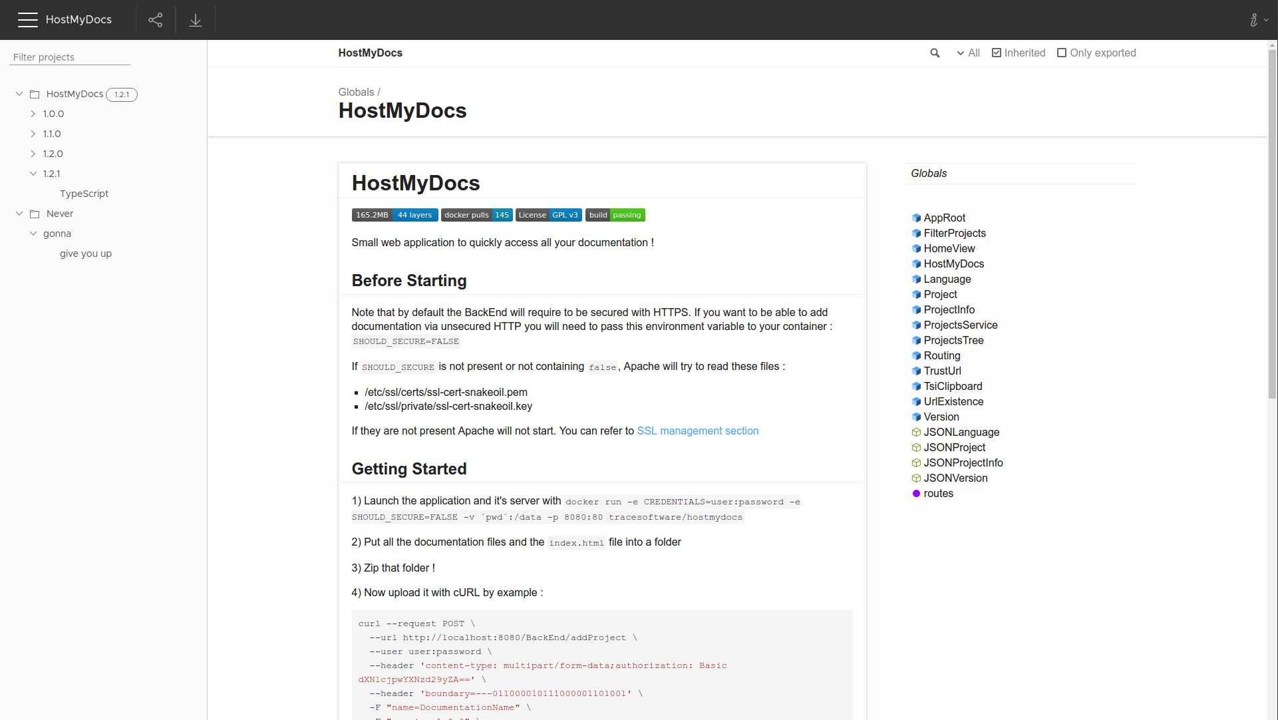
Task: Click the Never folder icon
Action: click(35, 214)
